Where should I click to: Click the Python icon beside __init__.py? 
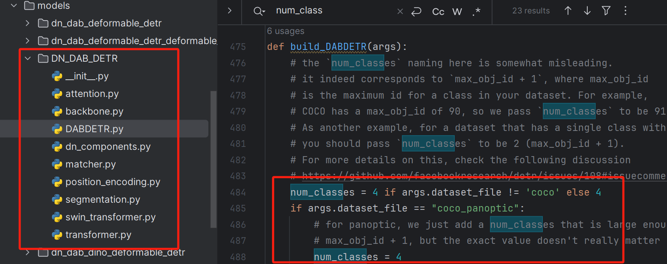coord(57,76)
